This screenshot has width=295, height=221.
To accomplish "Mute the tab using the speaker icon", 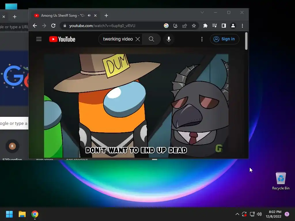I will point(89,16).
